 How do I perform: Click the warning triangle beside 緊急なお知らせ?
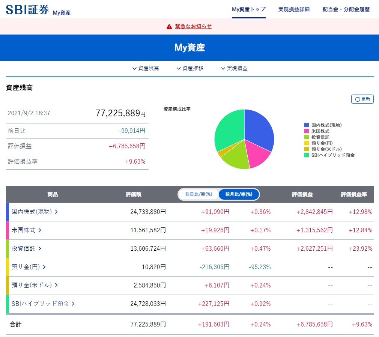170,26
